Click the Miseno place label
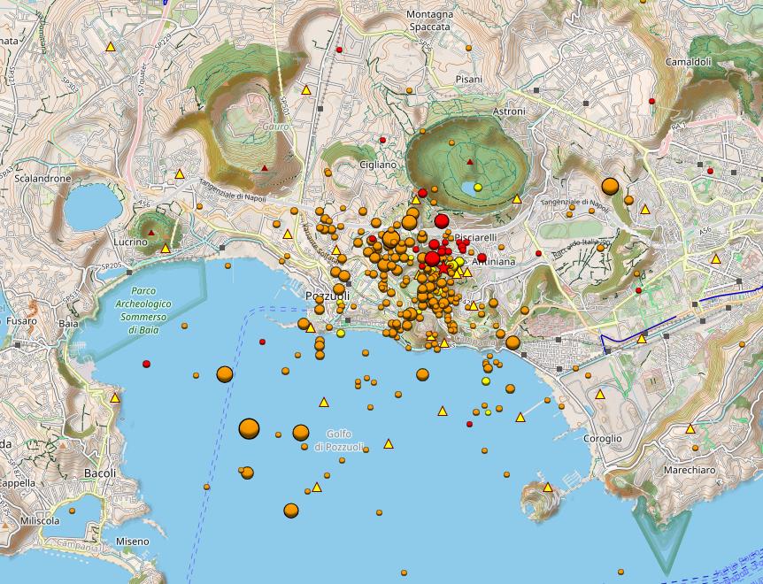The image size is (763, 584). (x=133, y=541)
